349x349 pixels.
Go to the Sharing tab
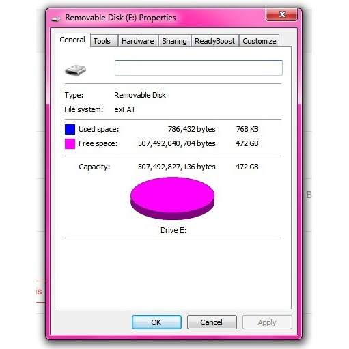174,41
